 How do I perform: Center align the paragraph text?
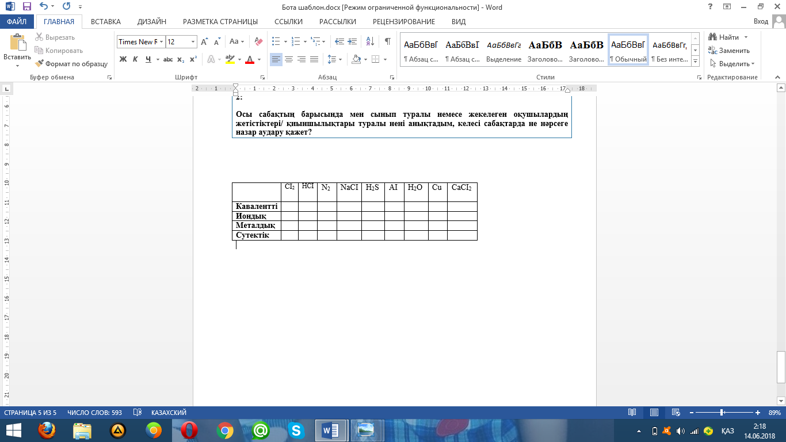289,59
